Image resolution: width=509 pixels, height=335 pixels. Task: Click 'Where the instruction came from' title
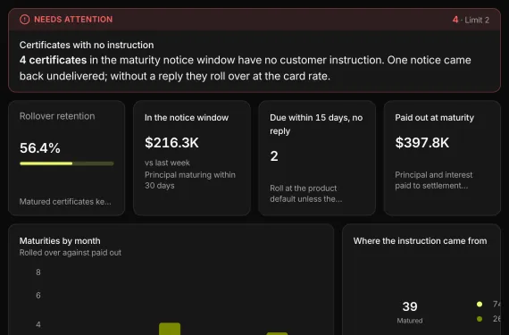coord(420,241)
